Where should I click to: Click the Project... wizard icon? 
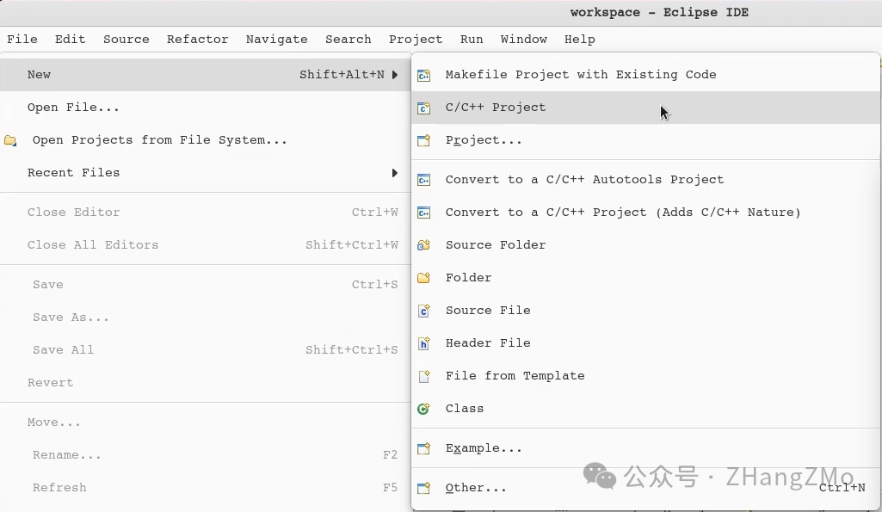pos(423,140)
